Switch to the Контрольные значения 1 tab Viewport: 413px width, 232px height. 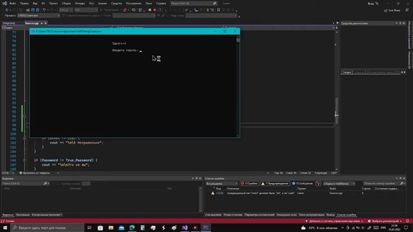pos(46,215)
